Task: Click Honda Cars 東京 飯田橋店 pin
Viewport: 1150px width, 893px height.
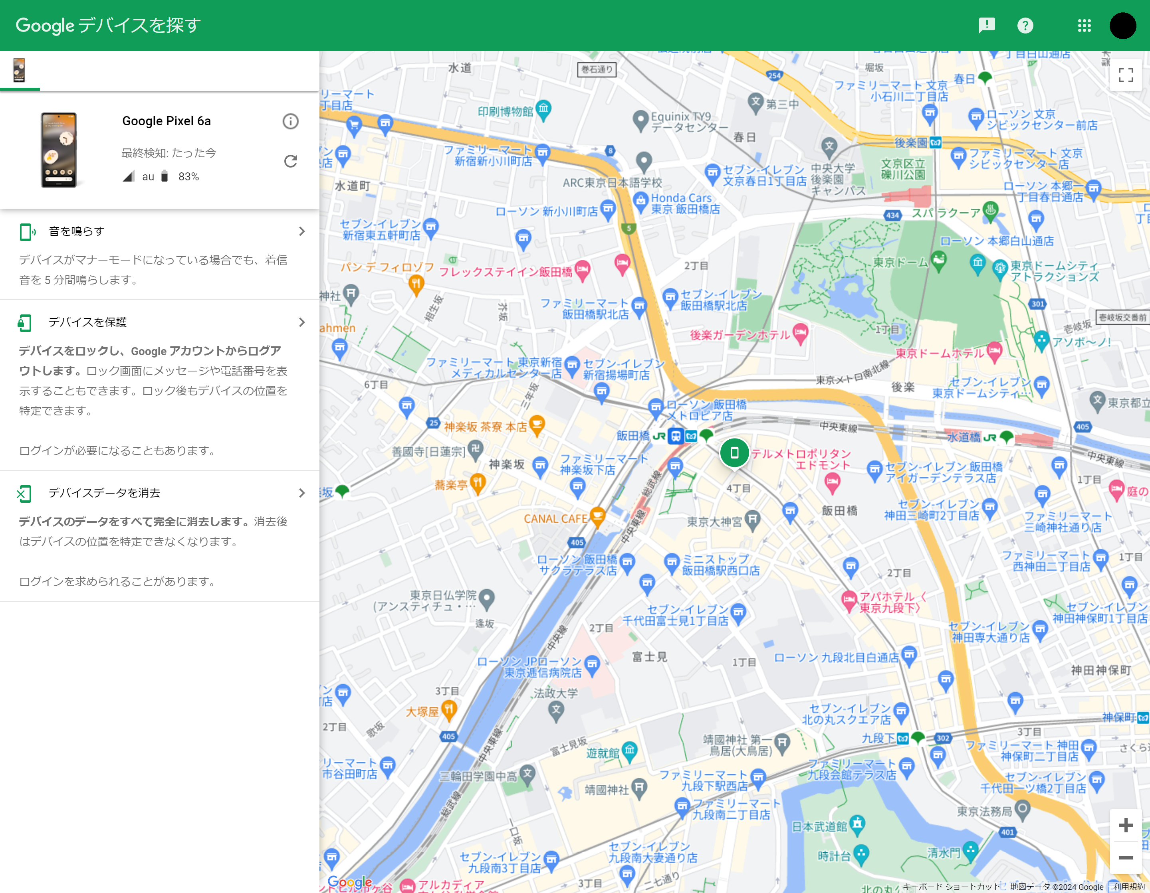Action: coord(640,202)
